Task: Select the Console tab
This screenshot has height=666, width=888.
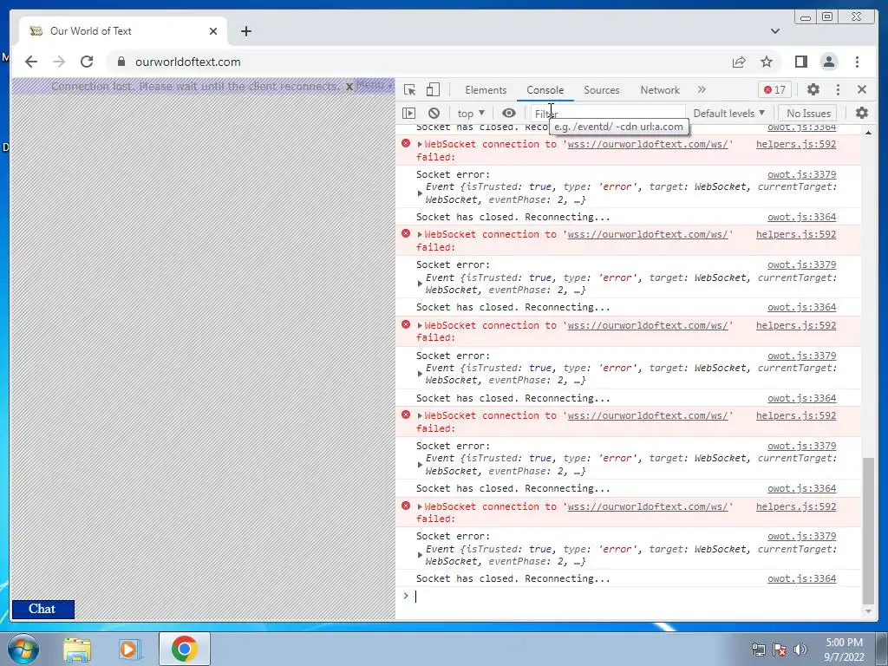Action: [x=545, y=90]
